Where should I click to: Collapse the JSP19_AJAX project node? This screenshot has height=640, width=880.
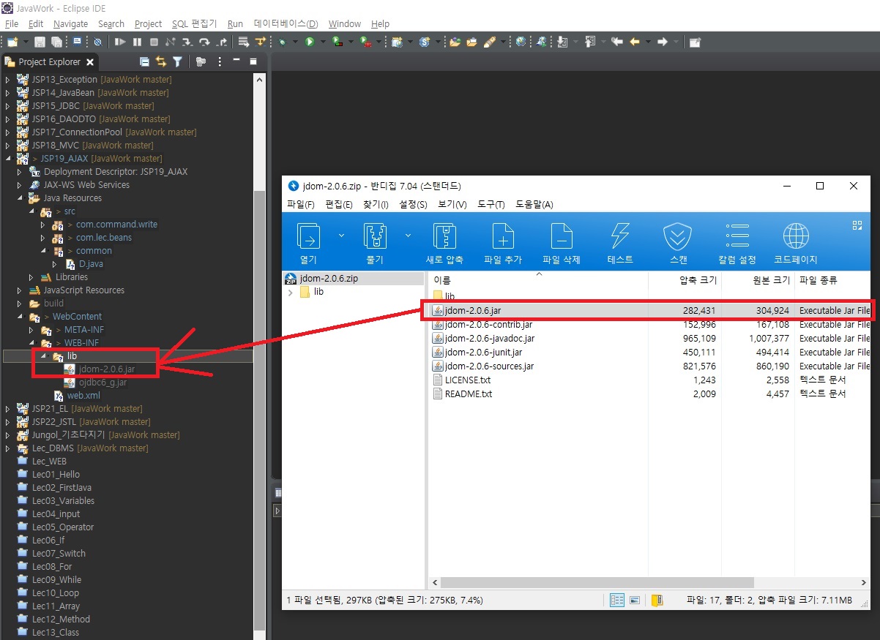click(x=8, y=159)
